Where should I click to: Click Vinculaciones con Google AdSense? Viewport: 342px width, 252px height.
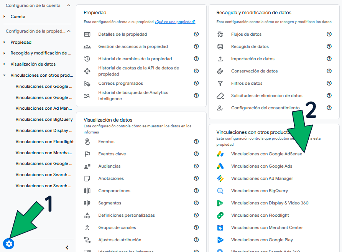(x=266, y=154)
